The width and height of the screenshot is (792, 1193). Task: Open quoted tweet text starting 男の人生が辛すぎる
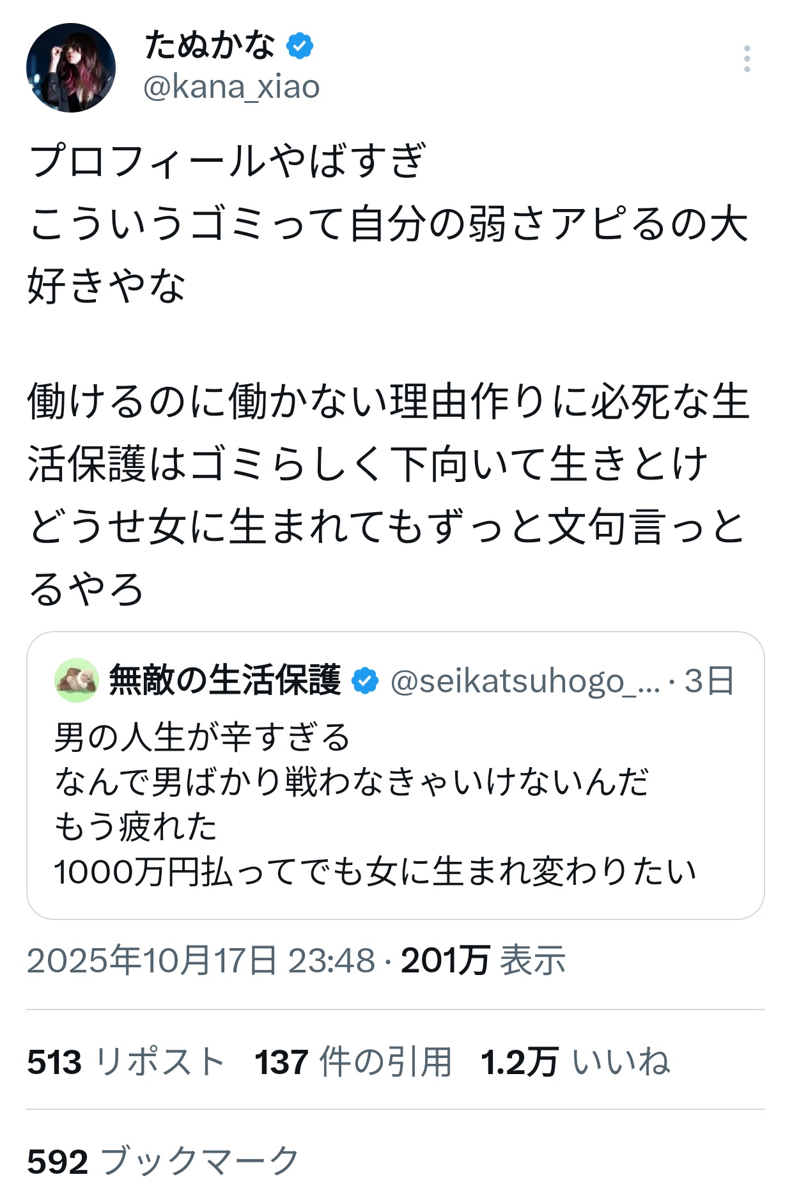(202, 737)
